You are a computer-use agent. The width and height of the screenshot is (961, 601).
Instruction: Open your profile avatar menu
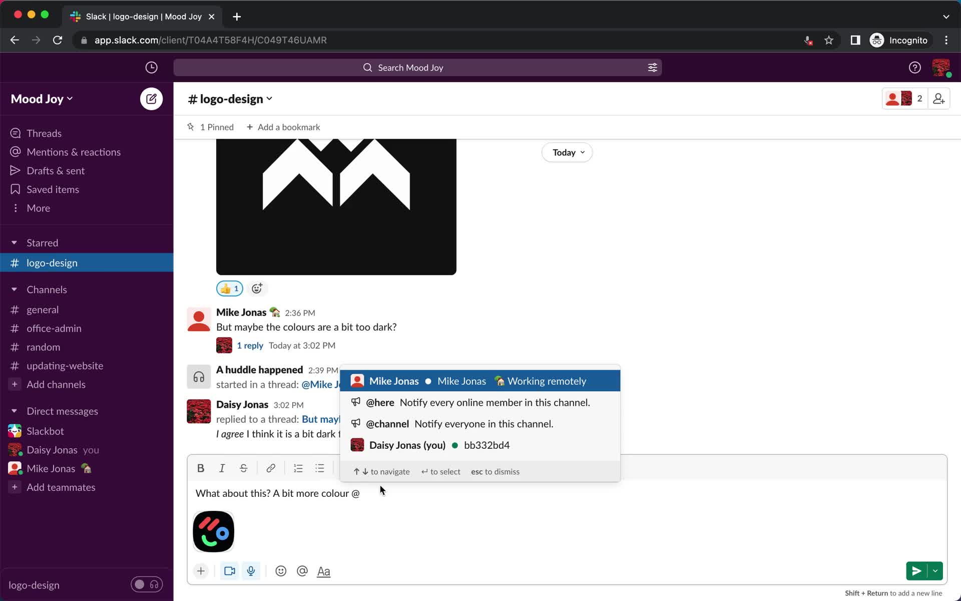point(941,68)
